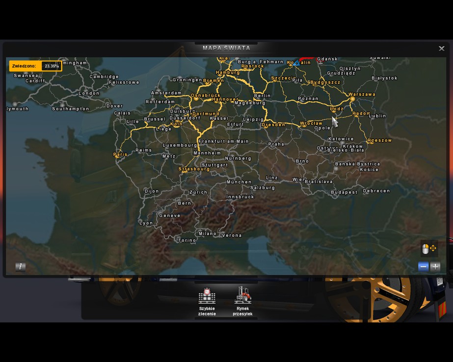Select München on the world map
This screenshot has height=362, width=453.
[x=239, y=182]
